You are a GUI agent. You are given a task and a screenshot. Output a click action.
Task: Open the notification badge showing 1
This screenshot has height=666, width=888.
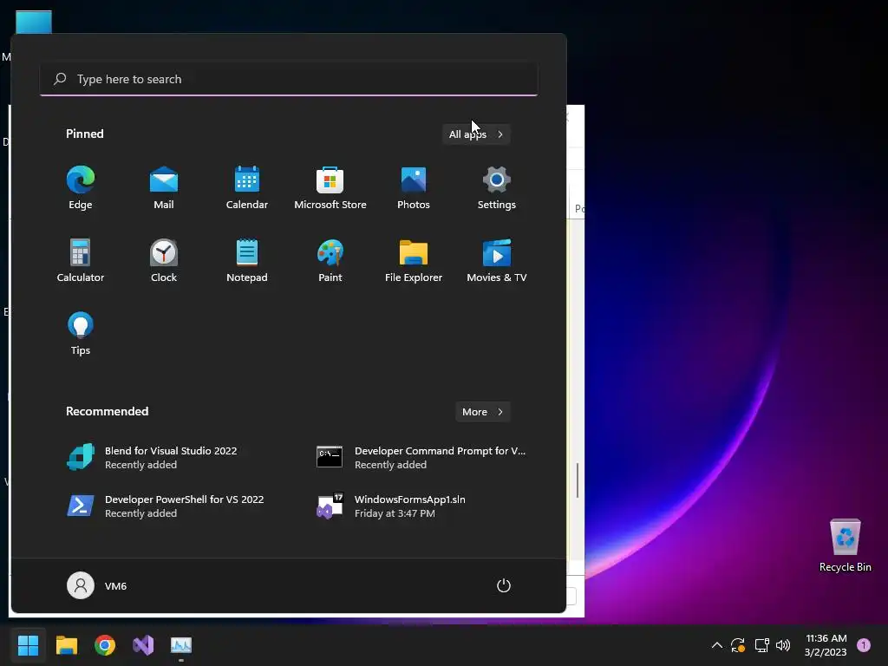pos(864,645)
